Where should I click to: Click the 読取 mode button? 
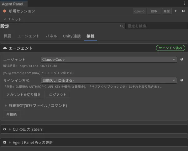[x=154, y=11]
